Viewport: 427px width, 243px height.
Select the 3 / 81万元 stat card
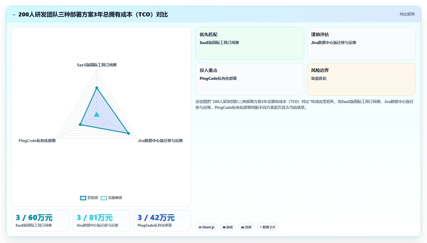pyautogui.click(x=101, y=220)
